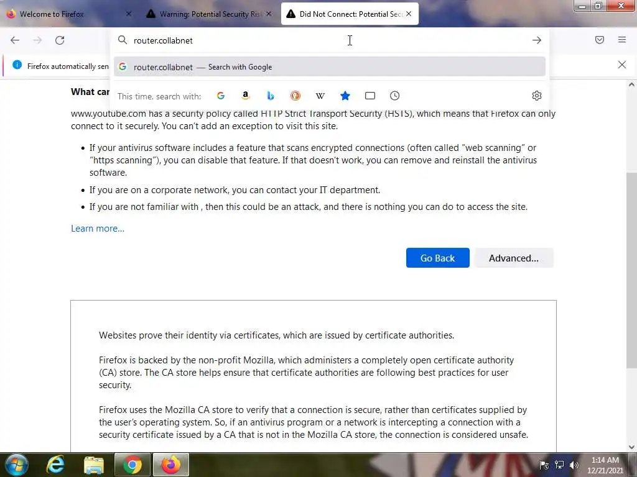Close the Welcome to Firefox tab
The height and width of the screenshot is (477, 637).
[x=128, y=14]
